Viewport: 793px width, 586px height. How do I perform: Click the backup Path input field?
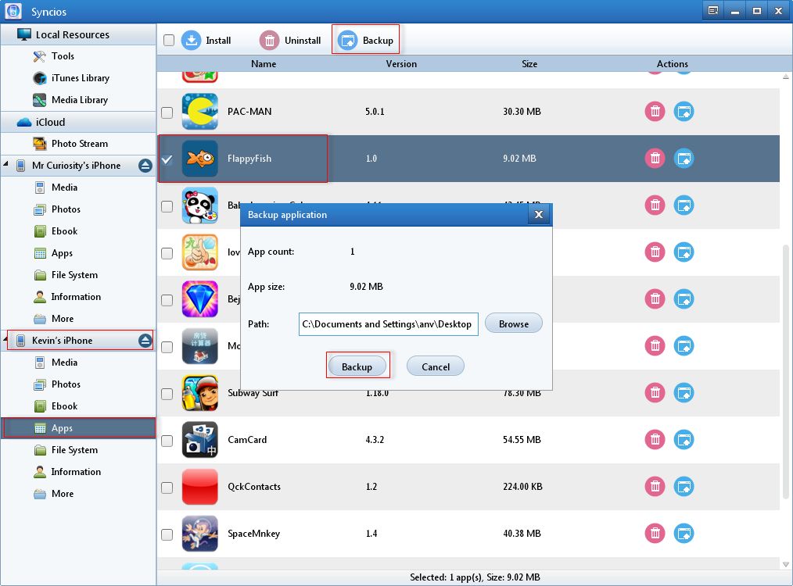(x=389, y=323)
